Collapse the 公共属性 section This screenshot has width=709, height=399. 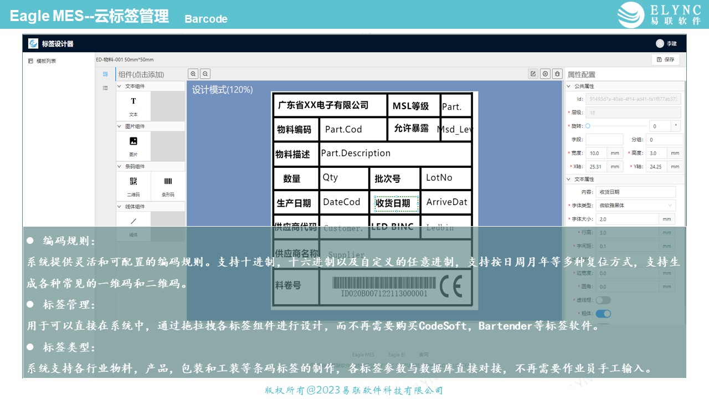[x=625, y=86]
